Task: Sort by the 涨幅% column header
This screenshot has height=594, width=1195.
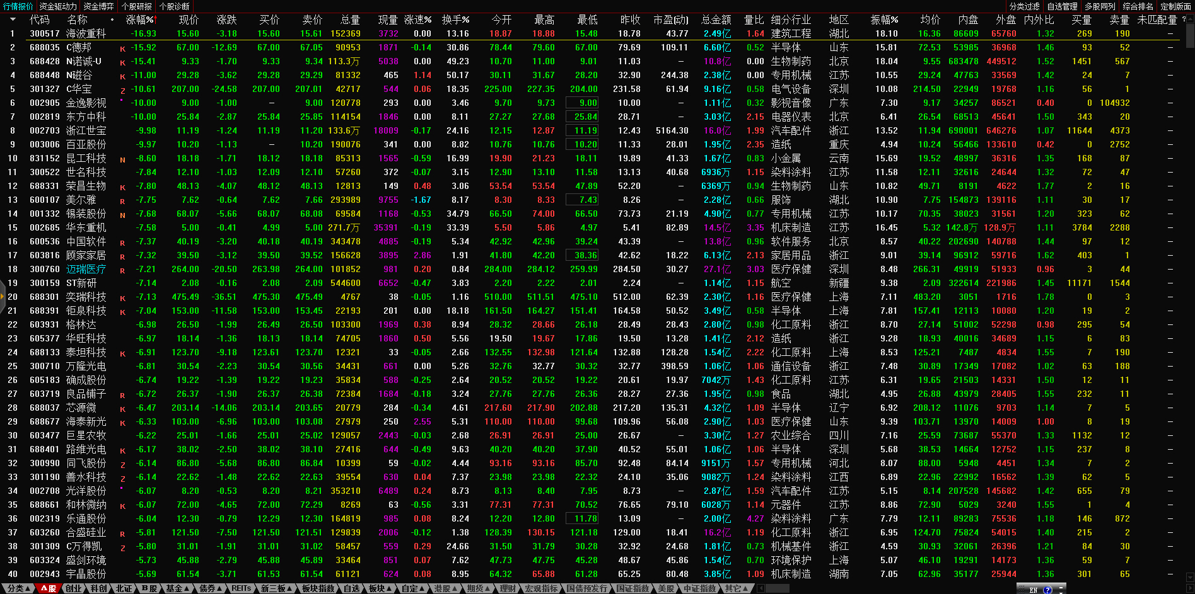Action: 139,20
